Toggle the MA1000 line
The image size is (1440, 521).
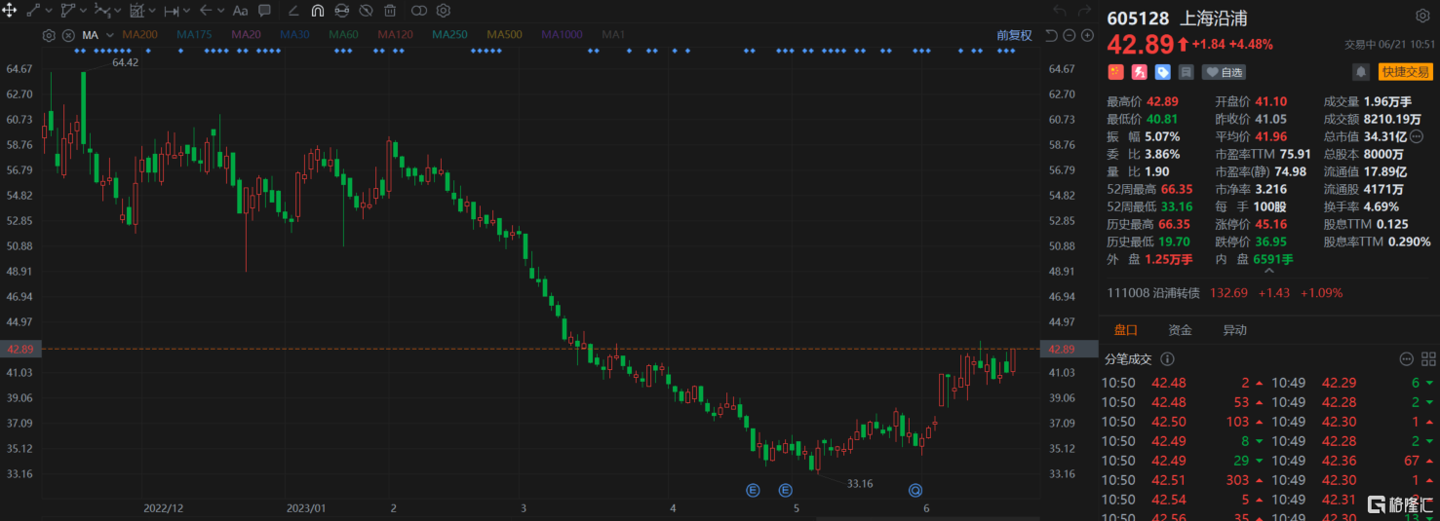[x=562, y=35]
